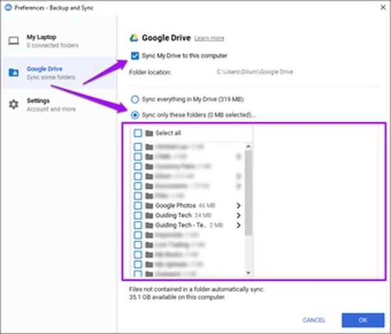This screenshot has width=391, height=334.
Task: Tick the first blurred folder checkbox below Select all
Action: click(x=138, y=147)
